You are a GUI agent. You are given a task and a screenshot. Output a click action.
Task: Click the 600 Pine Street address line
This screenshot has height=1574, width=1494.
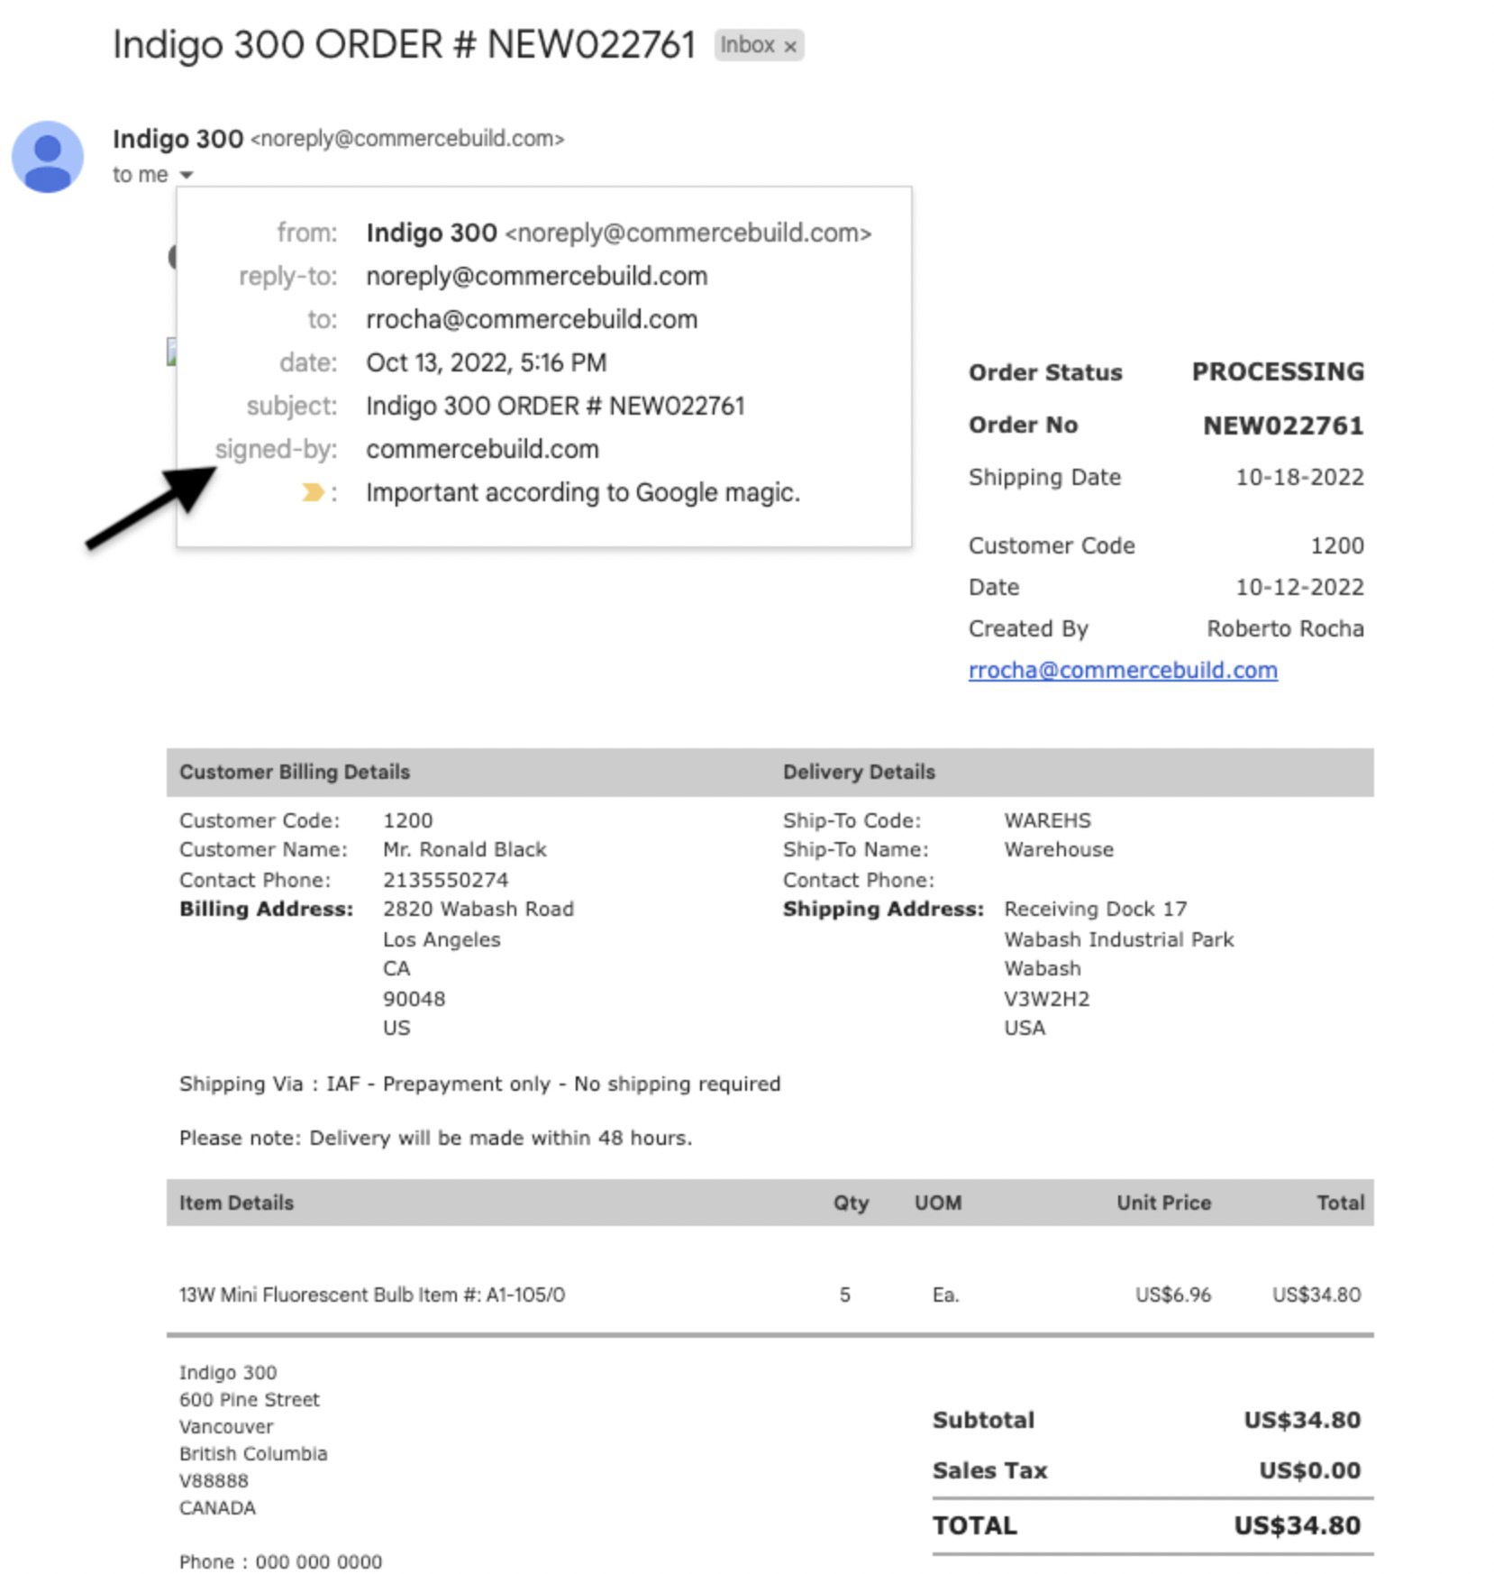pyautogui.click(x=249, y=1399)
